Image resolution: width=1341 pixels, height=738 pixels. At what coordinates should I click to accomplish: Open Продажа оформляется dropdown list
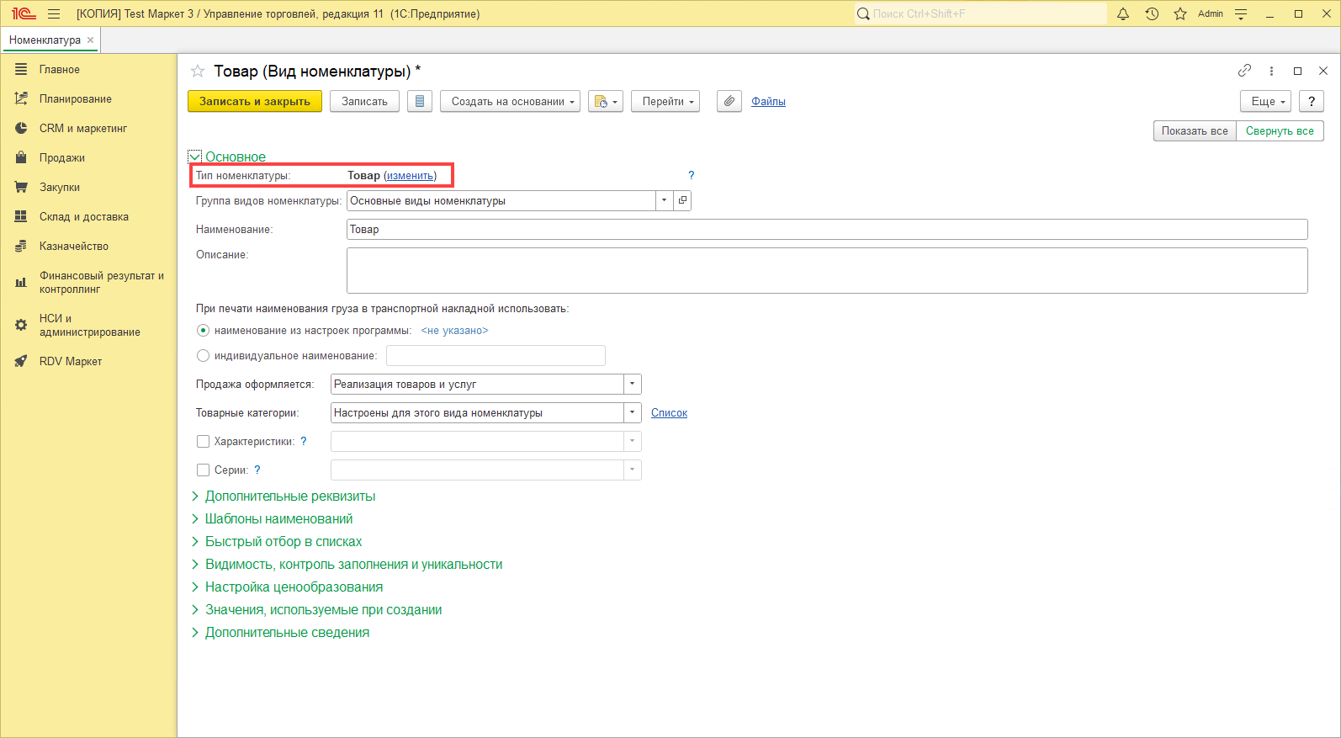(x=632, y=385)
